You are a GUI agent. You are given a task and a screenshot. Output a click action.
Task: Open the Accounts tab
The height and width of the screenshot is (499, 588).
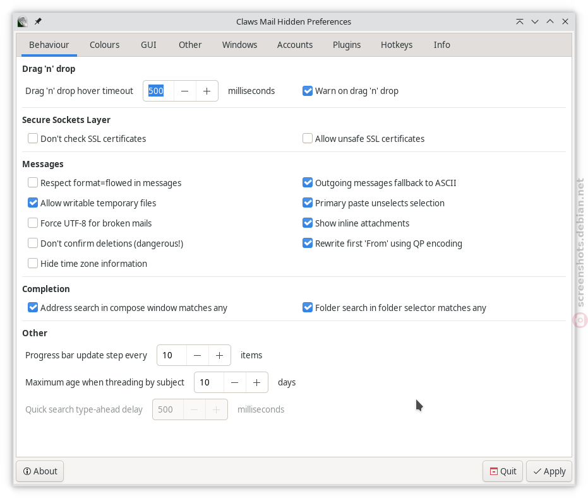[295, 45]
